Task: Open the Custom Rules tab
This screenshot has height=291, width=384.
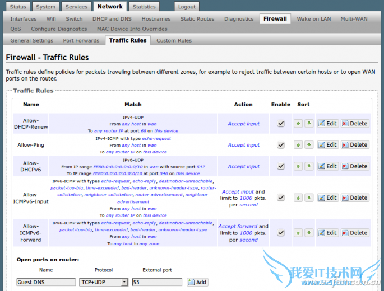Action: 174,40
